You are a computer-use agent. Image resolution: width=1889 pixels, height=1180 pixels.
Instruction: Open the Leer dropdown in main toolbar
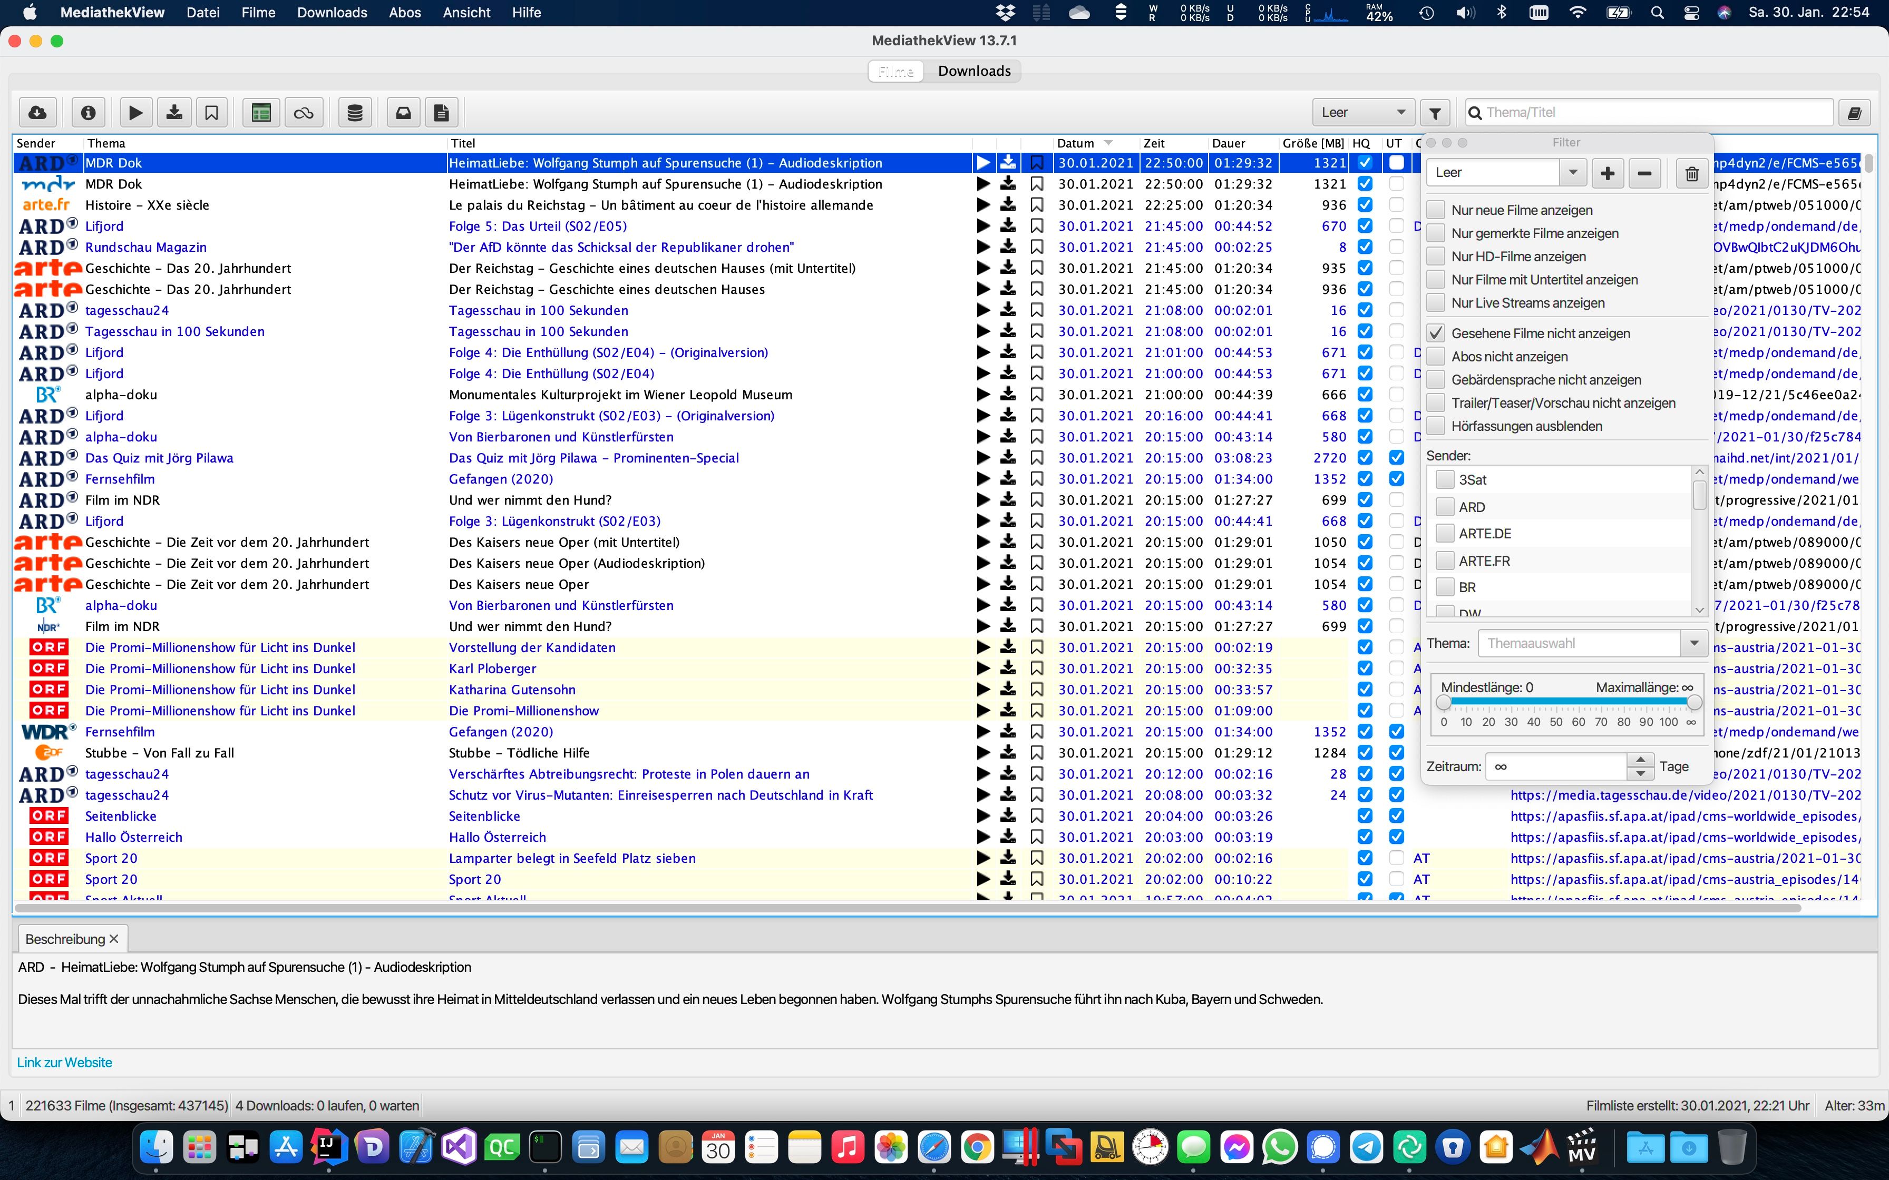coord(1363,113)
